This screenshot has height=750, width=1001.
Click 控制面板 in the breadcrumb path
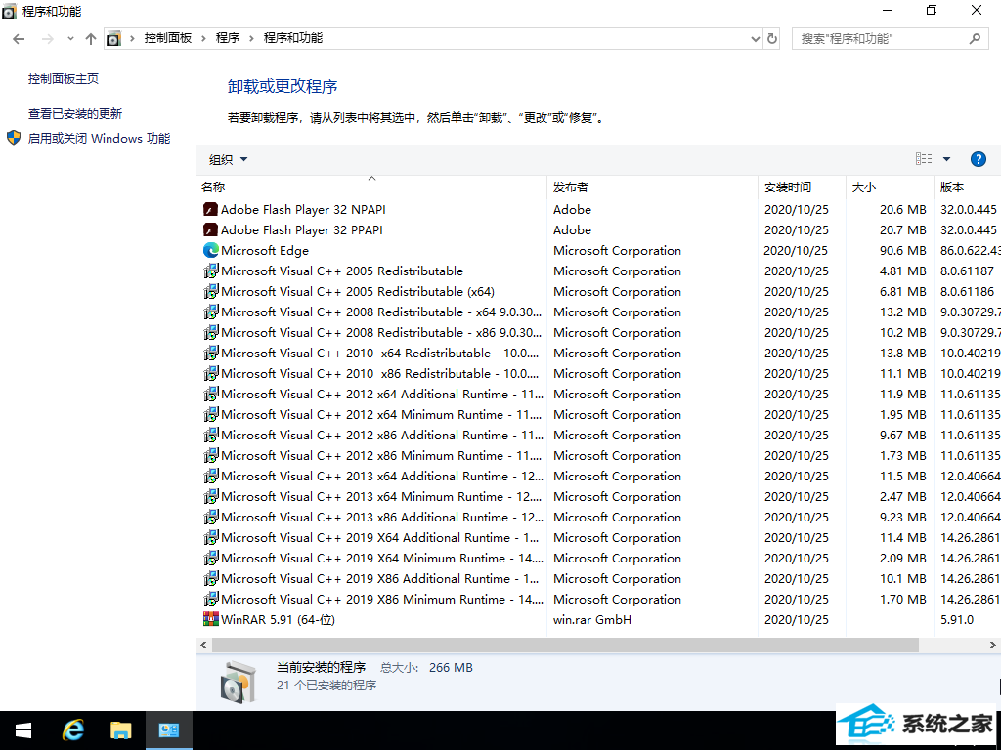168,38
